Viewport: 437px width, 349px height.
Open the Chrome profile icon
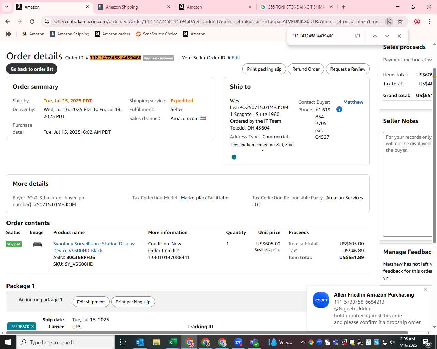pyautogui.click(x=417, y=21)
